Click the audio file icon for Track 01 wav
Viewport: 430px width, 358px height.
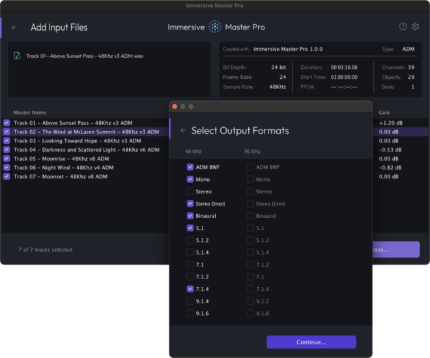(17, 56)
